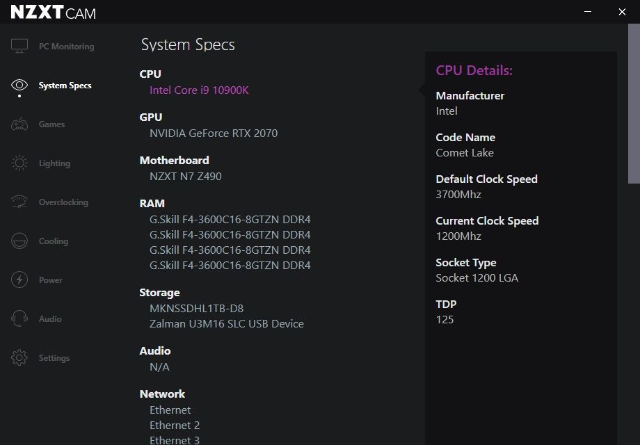Click the Settings gear icon

point(19,357)
